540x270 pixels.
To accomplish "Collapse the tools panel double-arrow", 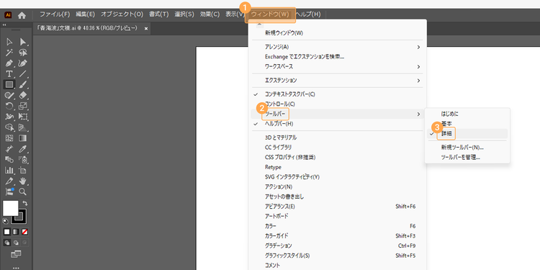I will pos(4,25).
